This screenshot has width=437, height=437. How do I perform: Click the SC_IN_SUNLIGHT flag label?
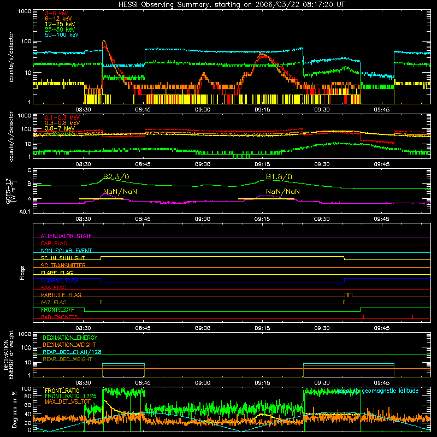pyautogui.click(x=63, y=258)
